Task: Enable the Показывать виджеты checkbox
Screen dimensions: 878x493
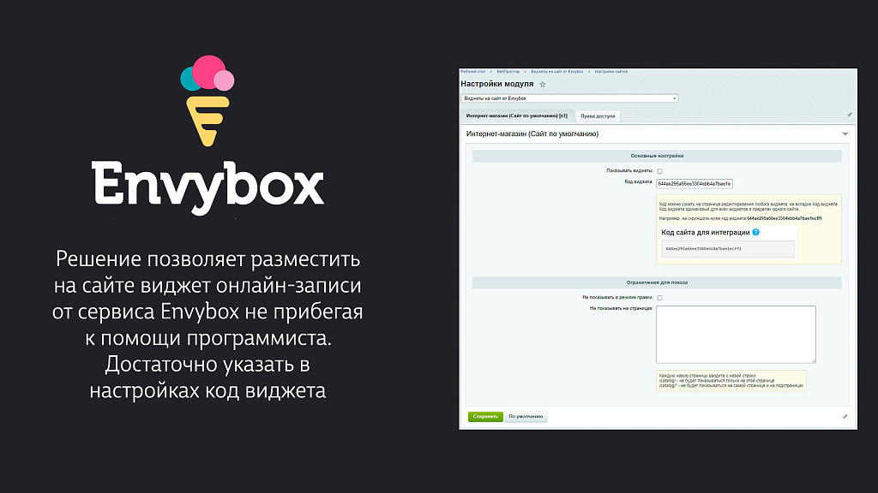Action: 661,171
